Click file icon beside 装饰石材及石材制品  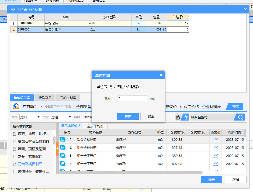(15, 142)
